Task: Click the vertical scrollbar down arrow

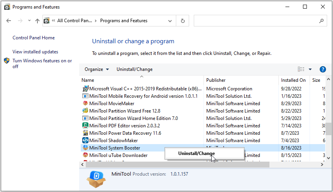Action: [329, 158]
